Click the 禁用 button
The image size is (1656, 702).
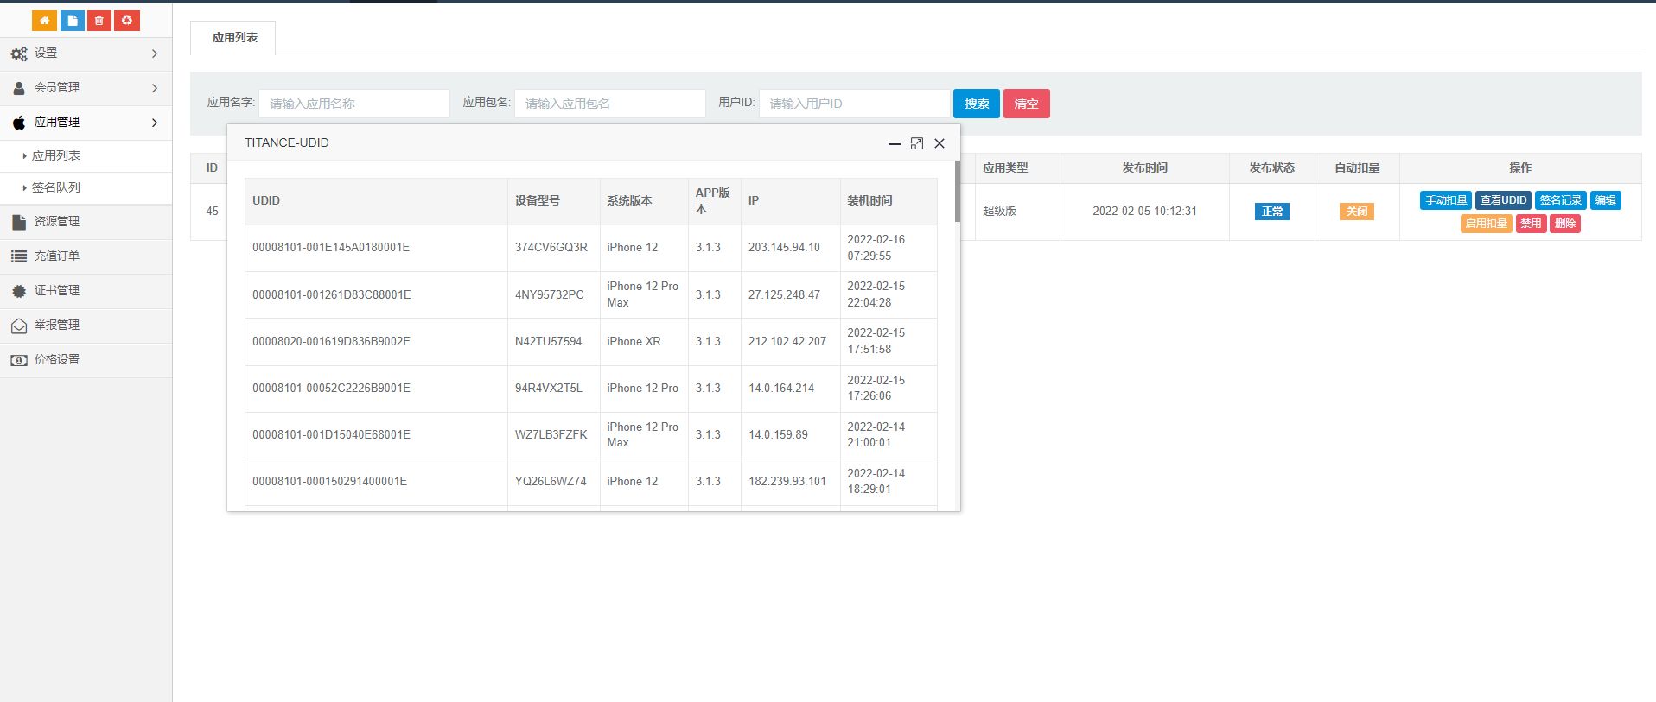pos(1531,224)
